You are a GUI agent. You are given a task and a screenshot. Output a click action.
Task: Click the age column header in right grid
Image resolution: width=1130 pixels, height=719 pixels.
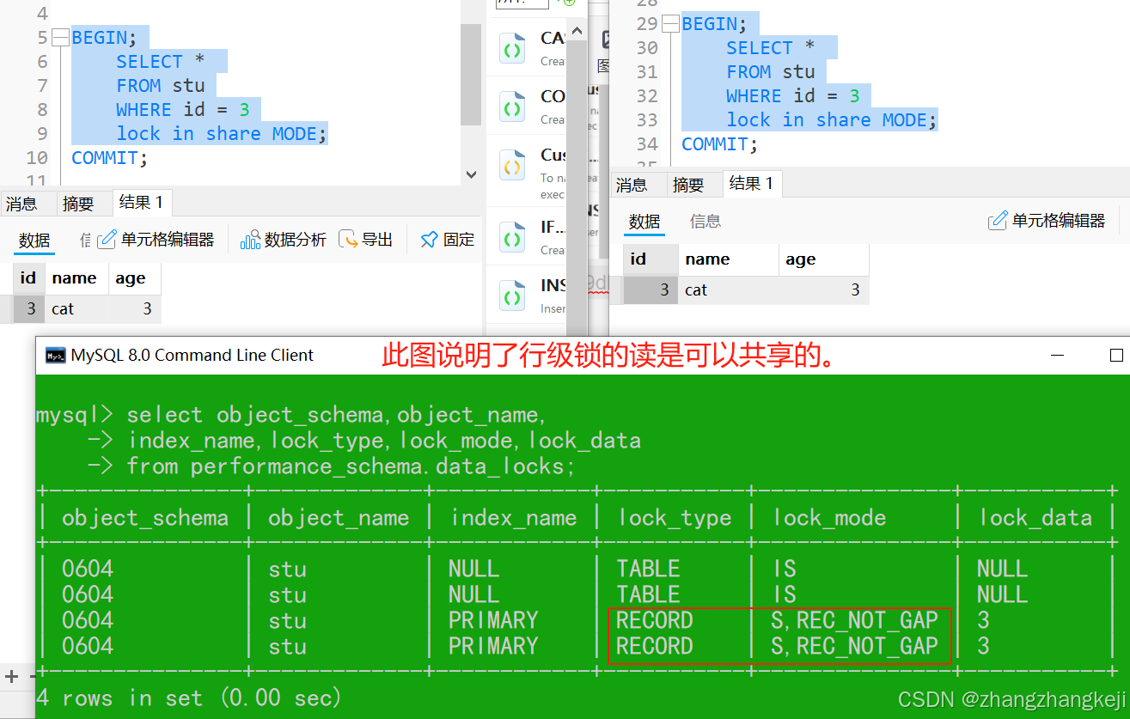(x=824, y=259)
